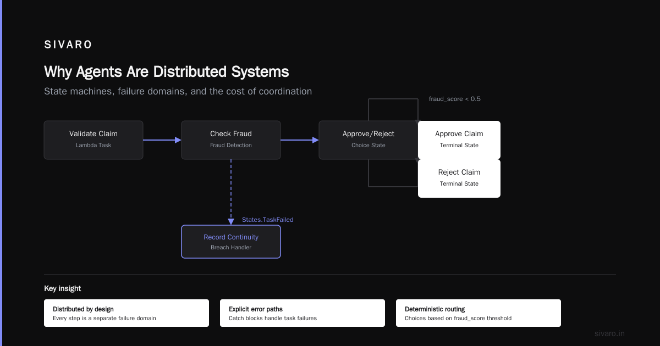The width and height of the screenshot is (660, 346).
Task: Select the Validate Claim node
Action: (94, 140)
